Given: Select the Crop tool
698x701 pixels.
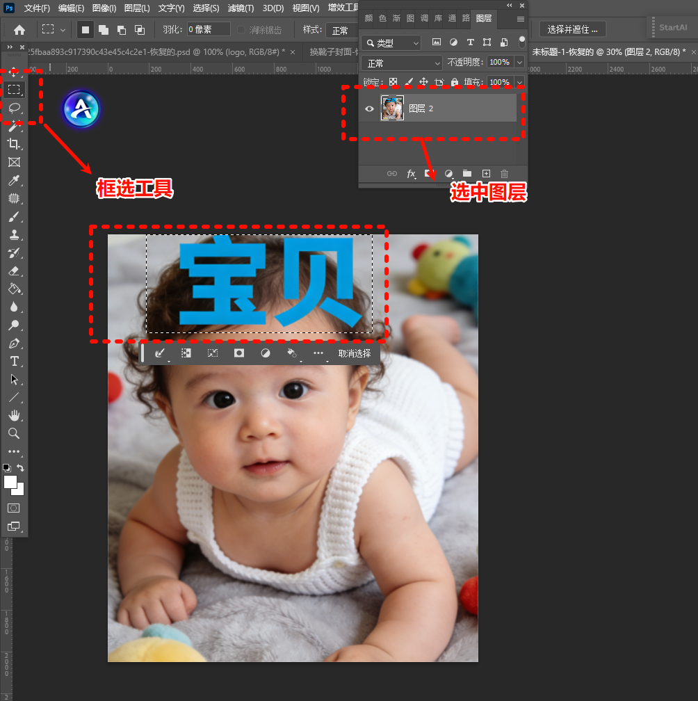Looking at the screenshot, I should (14, 144).
